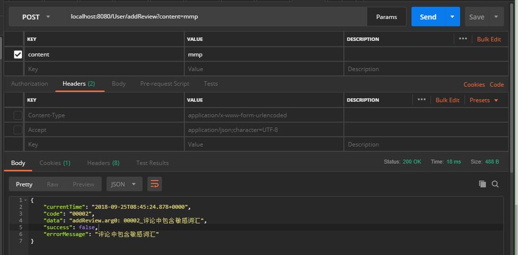Open Bulk Edit for headers
The image size is (518, 255).
pyautogui.click(x=447, y=100)
